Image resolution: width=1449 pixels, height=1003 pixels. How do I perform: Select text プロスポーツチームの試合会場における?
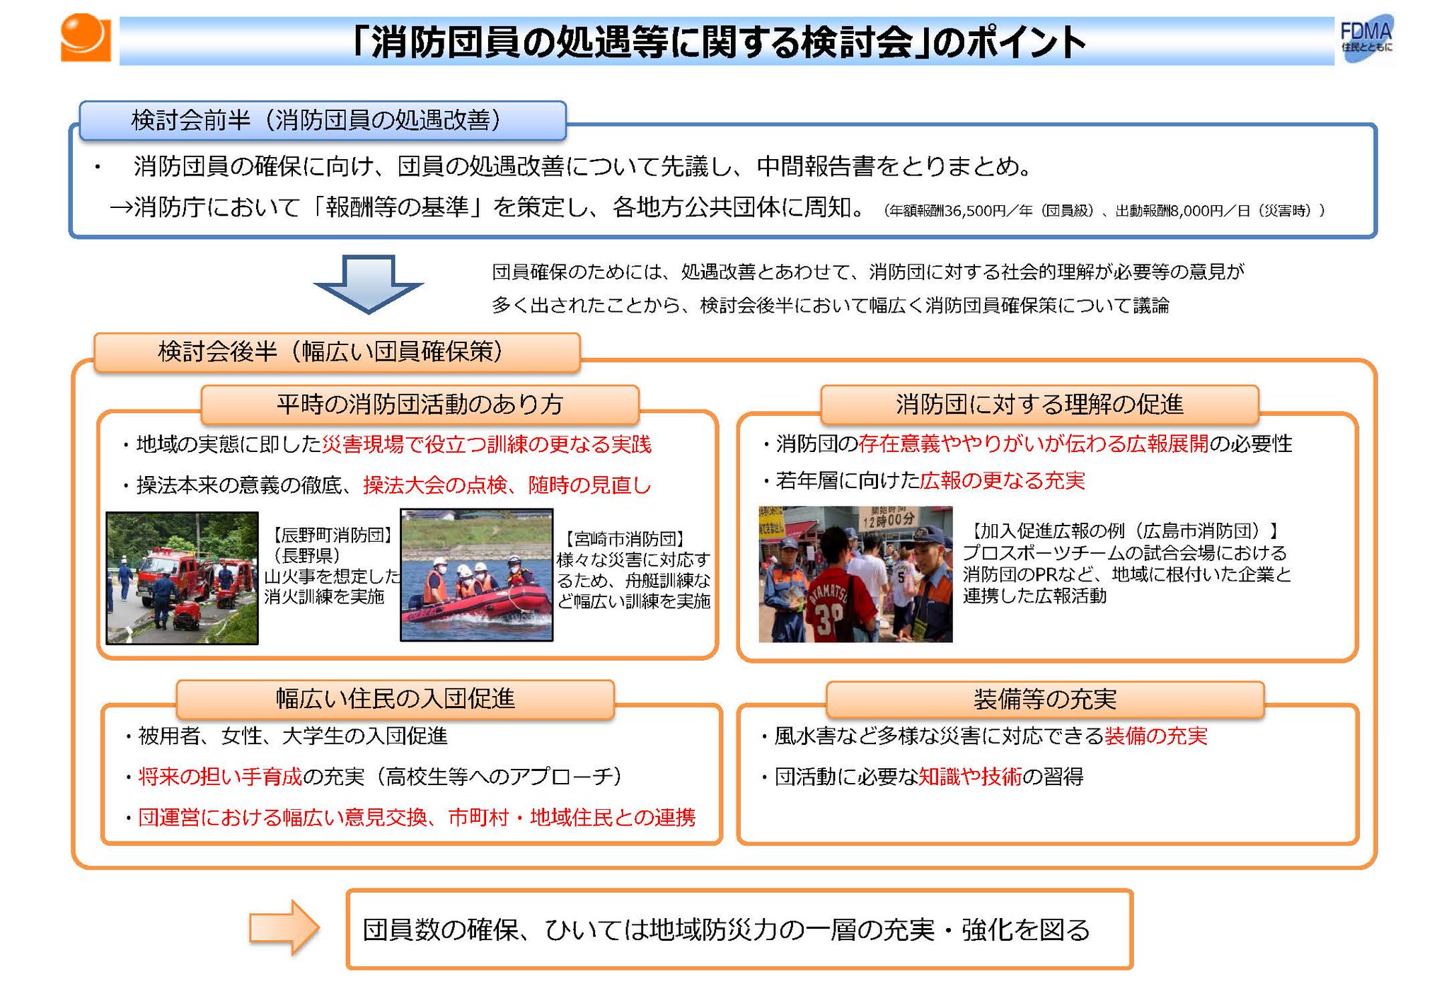click(1124, 552)
